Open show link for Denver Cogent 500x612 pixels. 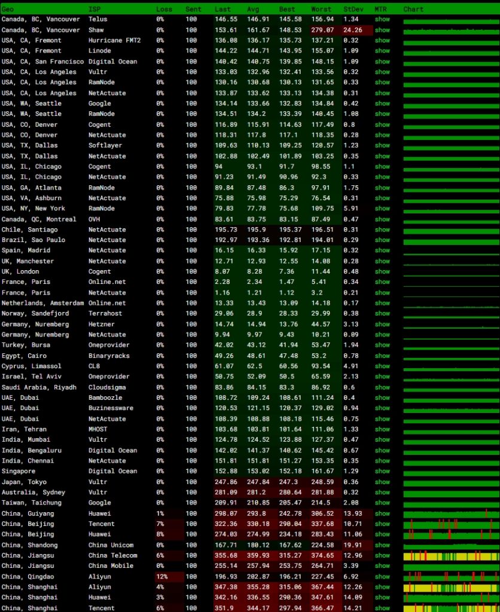click(x=382, y=124)
